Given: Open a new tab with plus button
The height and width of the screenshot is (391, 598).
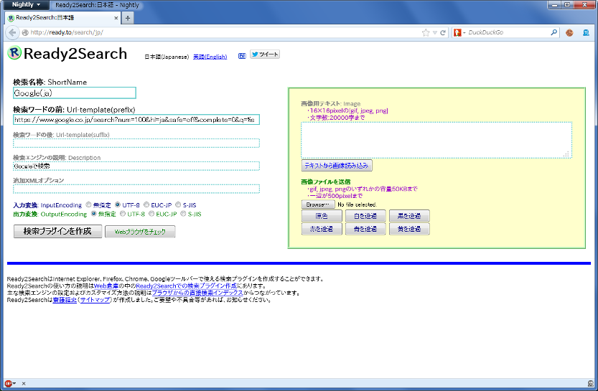Looking at the screenshot, I should 127,18.
